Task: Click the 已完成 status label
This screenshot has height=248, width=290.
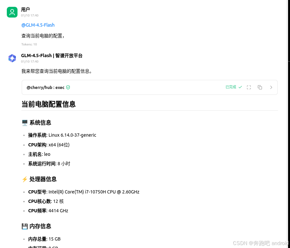Action: [x=231, y=87]
